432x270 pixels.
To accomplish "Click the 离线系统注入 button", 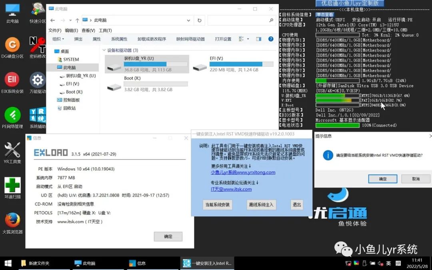I will pos(261,205).
